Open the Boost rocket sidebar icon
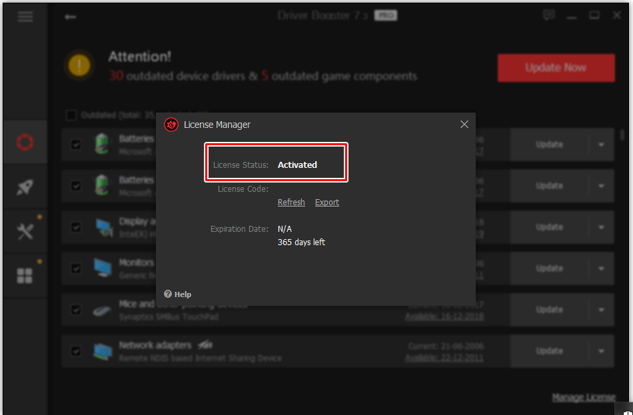 coord(25,187)
